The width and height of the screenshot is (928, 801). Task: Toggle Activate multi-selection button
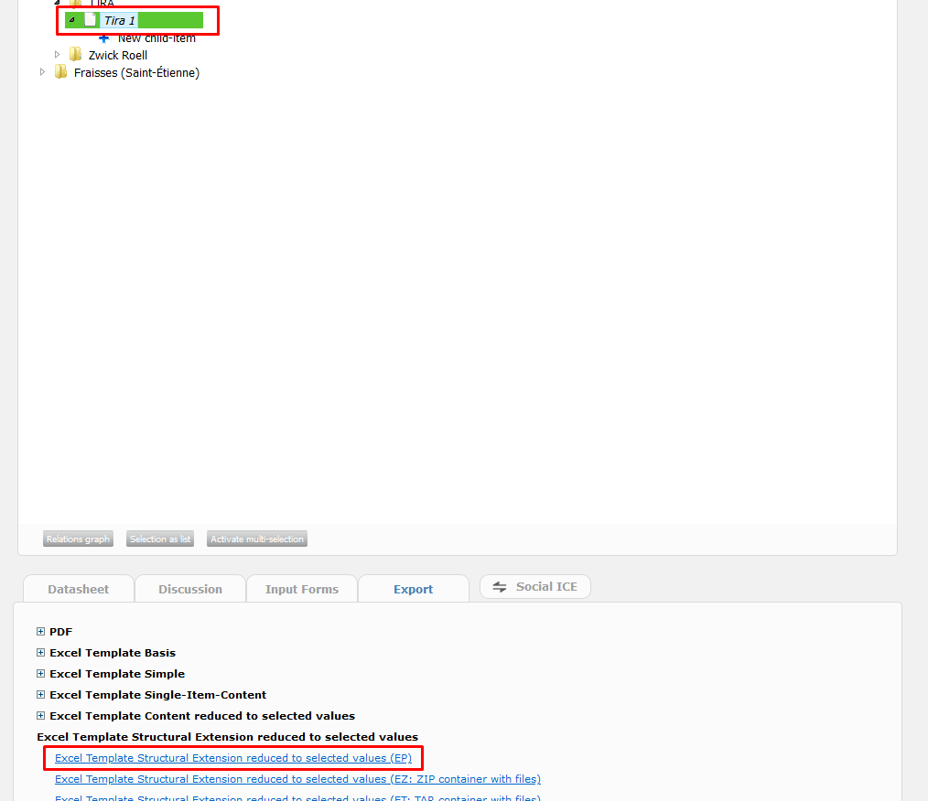257,539
